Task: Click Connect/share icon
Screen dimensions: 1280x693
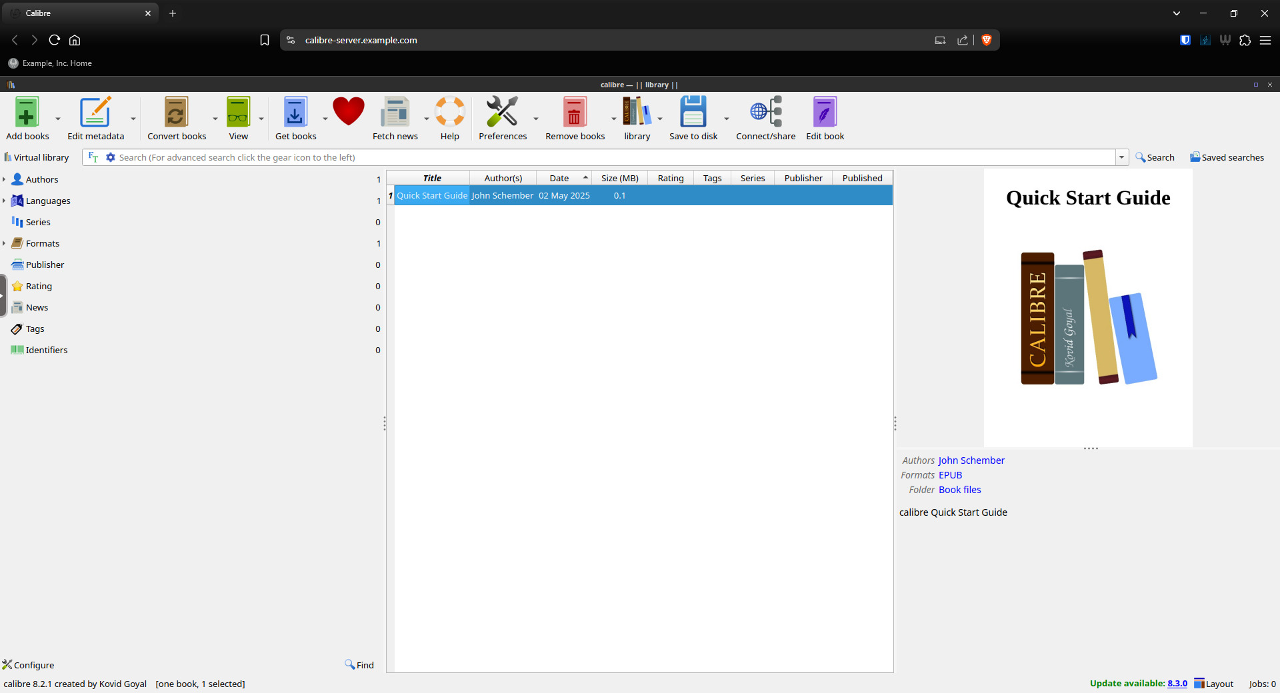Action: [x=765, y=113]
